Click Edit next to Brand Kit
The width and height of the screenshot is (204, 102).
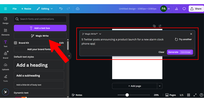[61, 43]
